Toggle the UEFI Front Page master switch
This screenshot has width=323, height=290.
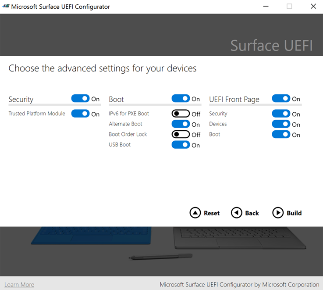click(x=281, y=99)
